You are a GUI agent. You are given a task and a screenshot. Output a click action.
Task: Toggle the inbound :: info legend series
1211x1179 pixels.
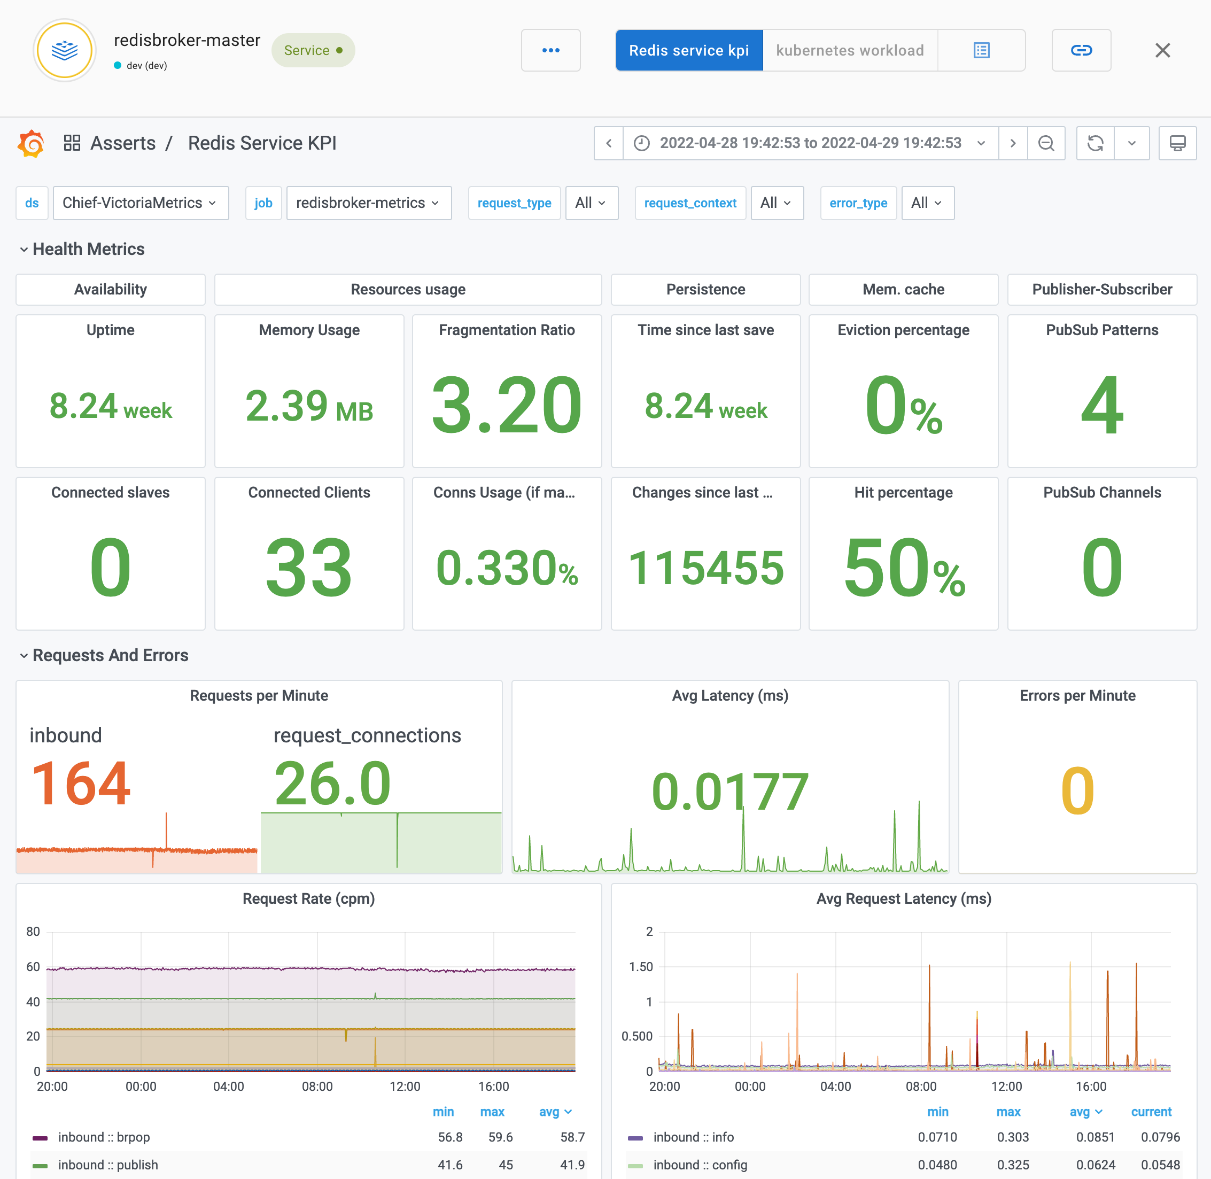click(694, 1137)
